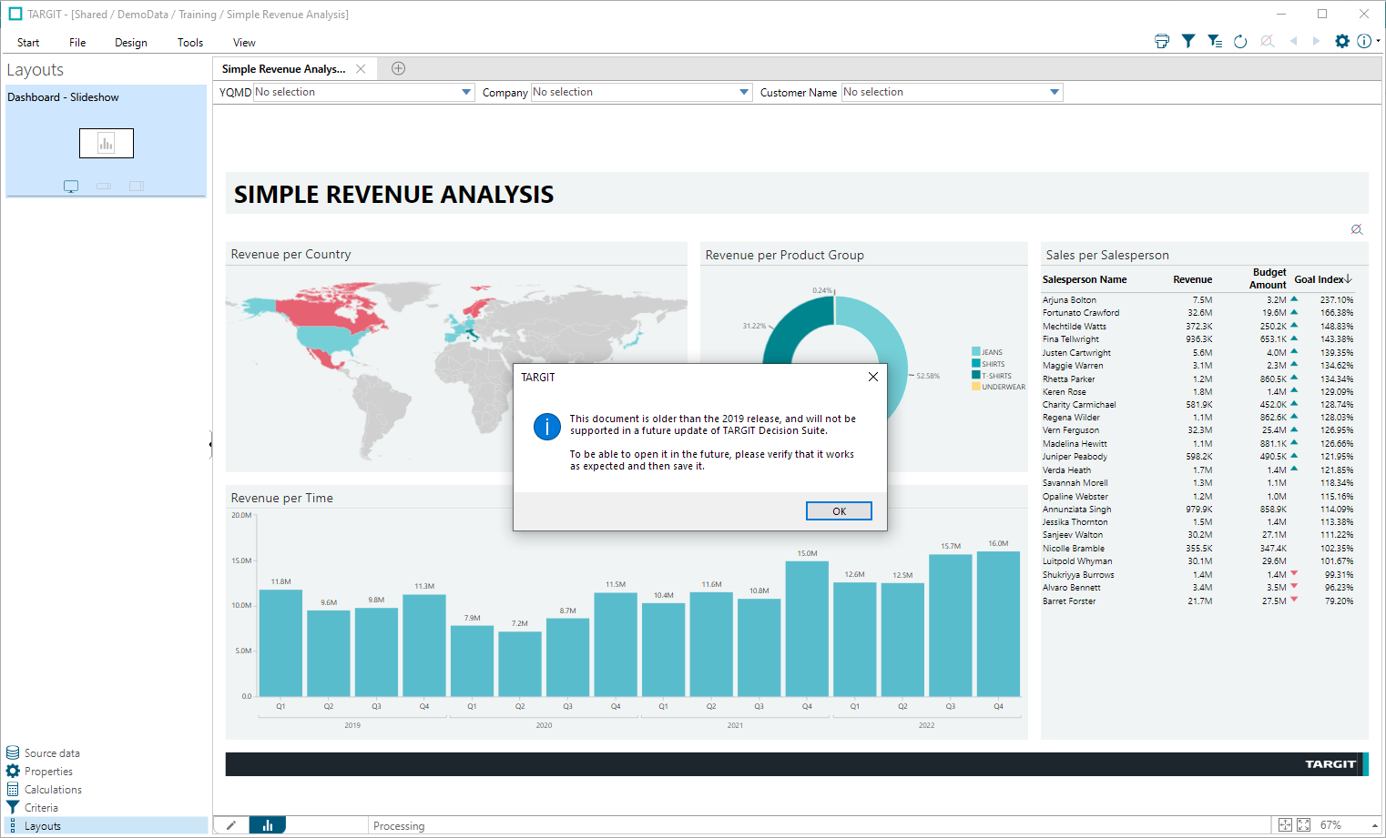Open Source data in side panel

click(x=52, y=753)
